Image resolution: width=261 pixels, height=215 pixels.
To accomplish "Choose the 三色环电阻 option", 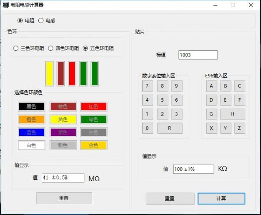I will (17, 48).
